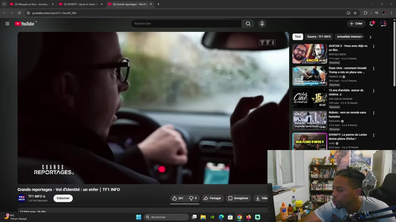Open title 'Robots : vers un monde sans humains'
This screenshot has width=396, height=222.
pyautogui.click(x=347, y=114)
